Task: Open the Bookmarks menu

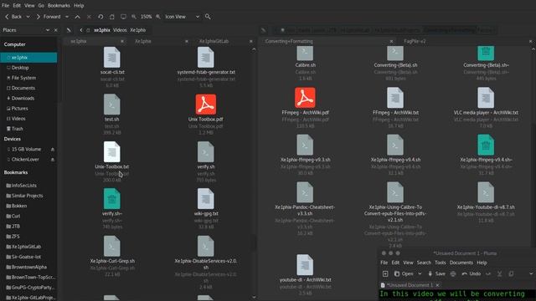Action: coord(59,6)
